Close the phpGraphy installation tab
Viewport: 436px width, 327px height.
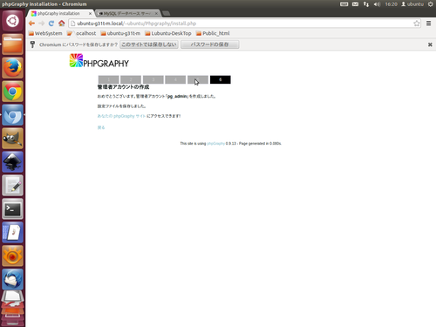point(90,14)
